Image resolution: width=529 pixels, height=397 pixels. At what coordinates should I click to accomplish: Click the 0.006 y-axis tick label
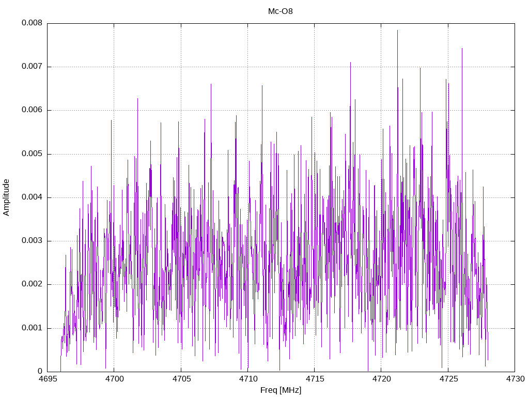[32, 110]
